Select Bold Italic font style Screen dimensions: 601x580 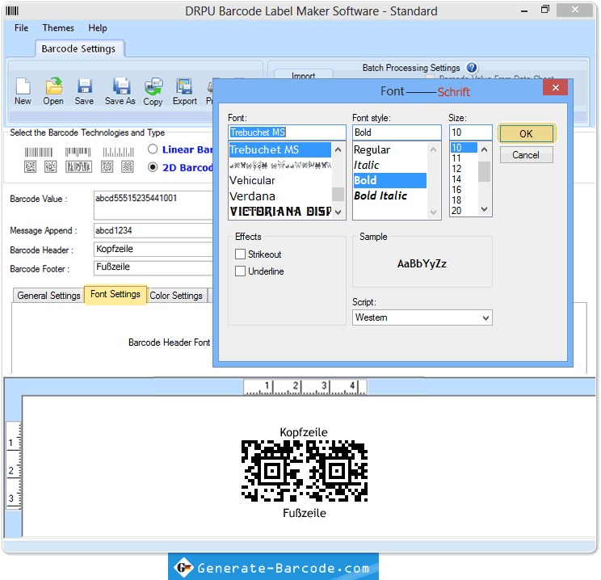[x=390, y=195]
